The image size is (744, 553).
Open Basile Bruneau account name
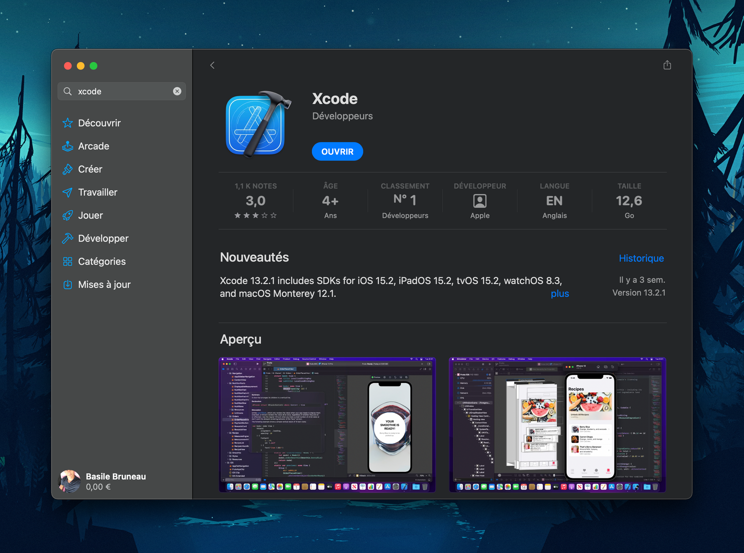116,476
